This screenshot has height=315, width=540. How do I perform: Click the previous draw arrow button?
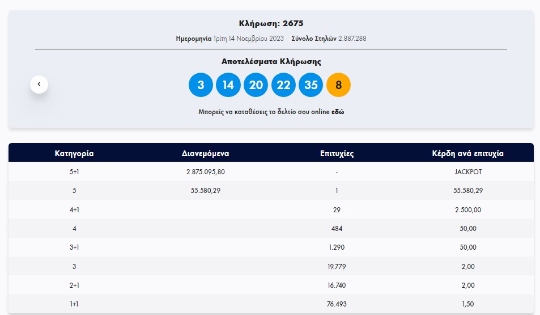click(39, 84)
